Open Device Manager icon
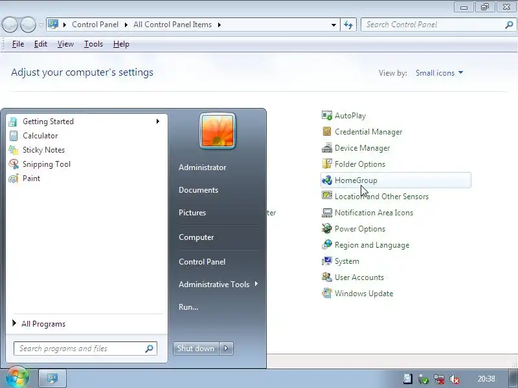This screenshot has width=518, height=388. (x=327, y=148)
